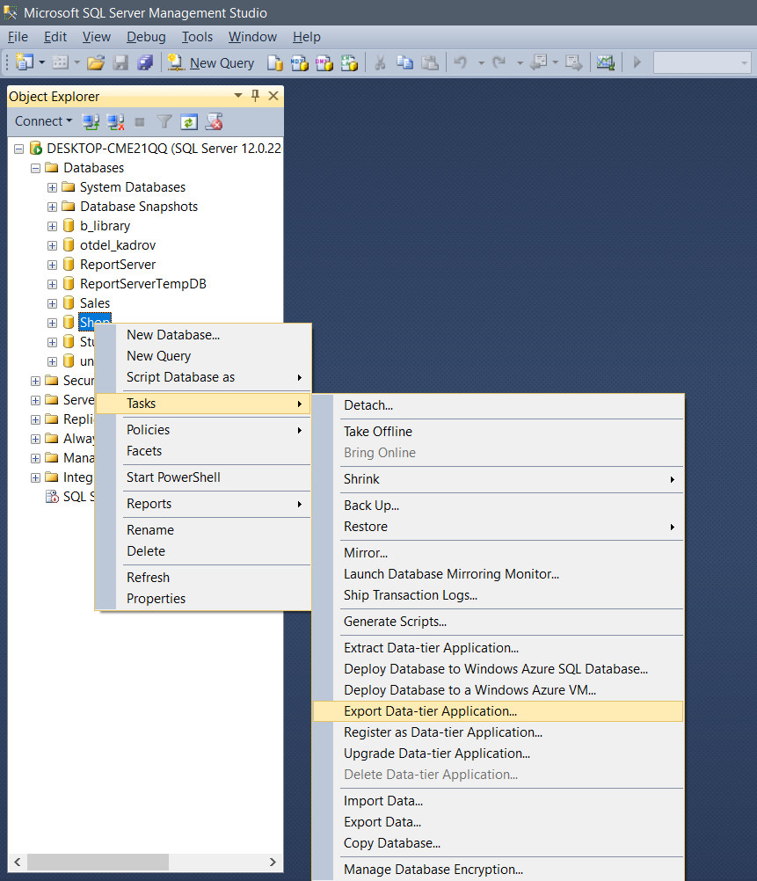
Task: Click the Open File folder icon
Action: 96,63
